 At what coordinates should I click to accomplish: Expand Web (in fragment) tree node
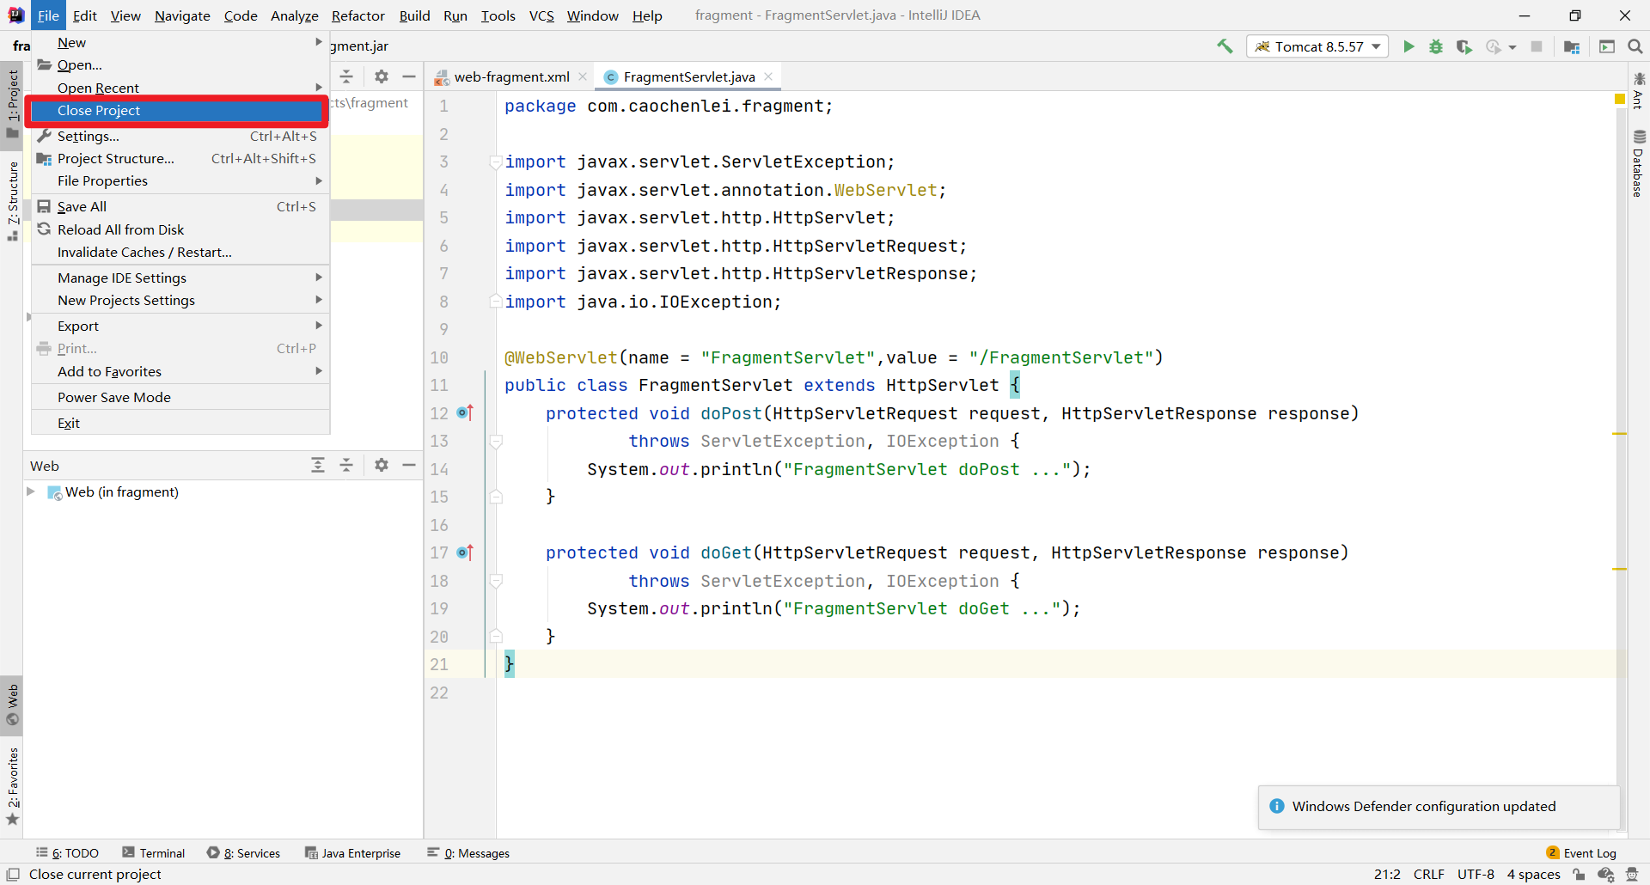pyautogui.click(x=31, y=491)
